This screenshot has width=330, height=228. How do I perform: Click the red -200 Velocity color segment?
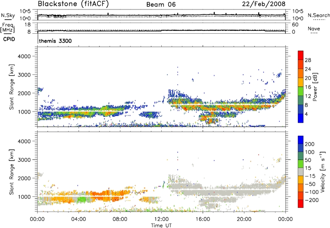tap(301, 204)
